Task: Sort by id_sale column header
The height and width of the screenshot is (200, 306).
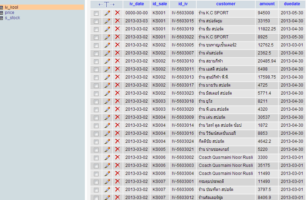Action: click(160, 4)
